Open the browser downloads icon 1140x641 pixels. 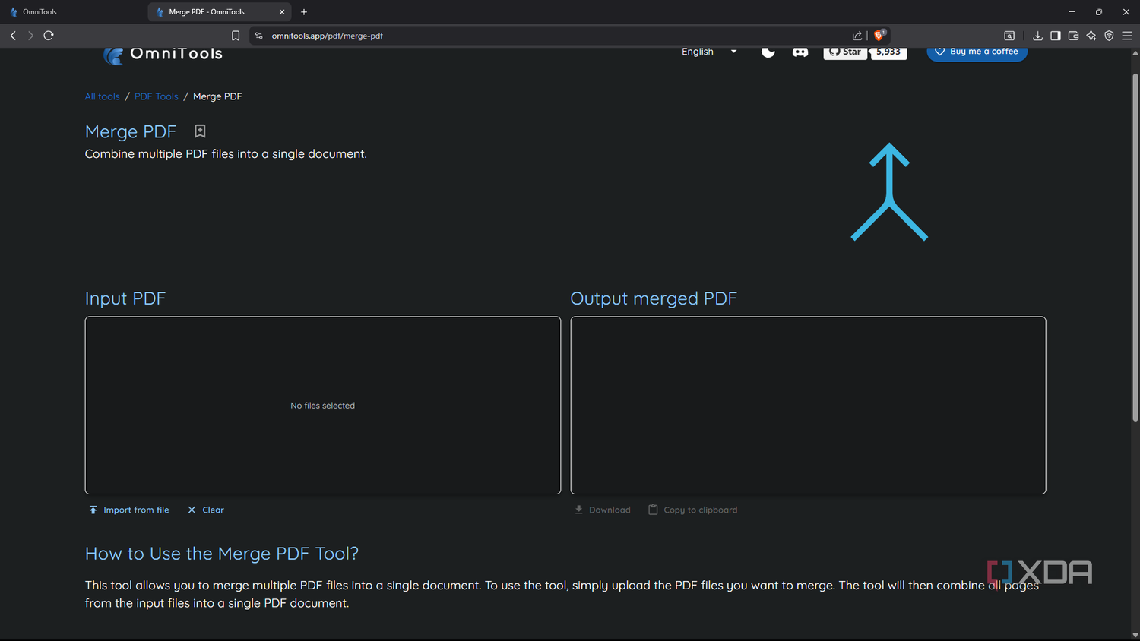click(x=1037, y=36)
